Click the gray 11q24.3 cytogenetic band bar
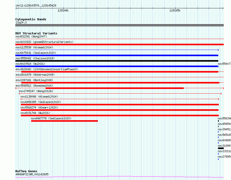The height and width of the screenshot is (180, 231). coord(119,25)
